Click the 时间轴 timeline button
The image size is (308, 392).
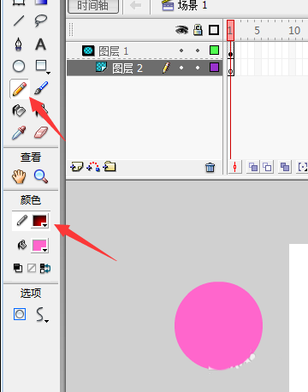click(93, 6)
